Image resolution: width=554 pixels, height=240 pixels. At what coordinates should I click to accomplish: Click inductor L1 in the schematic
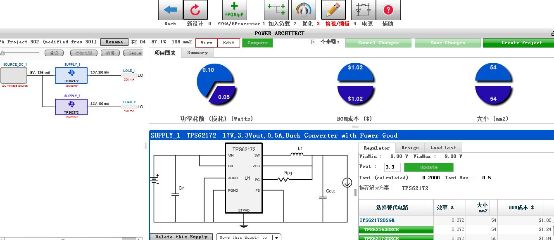[x=297, y=155]
